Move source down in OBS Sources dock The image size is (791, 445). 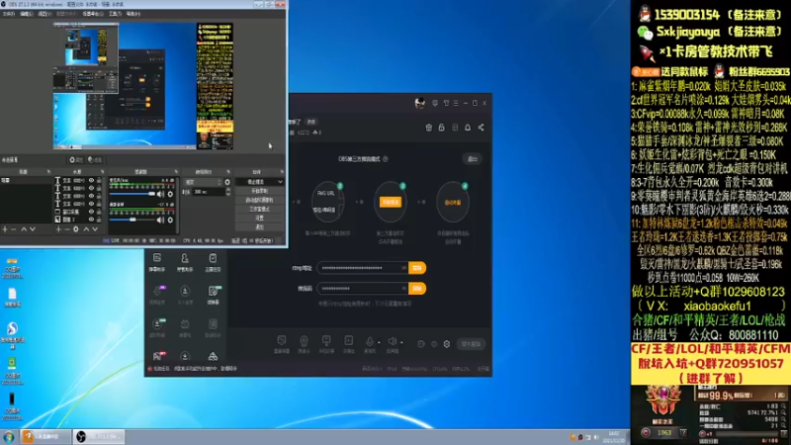tap(95, 229)
